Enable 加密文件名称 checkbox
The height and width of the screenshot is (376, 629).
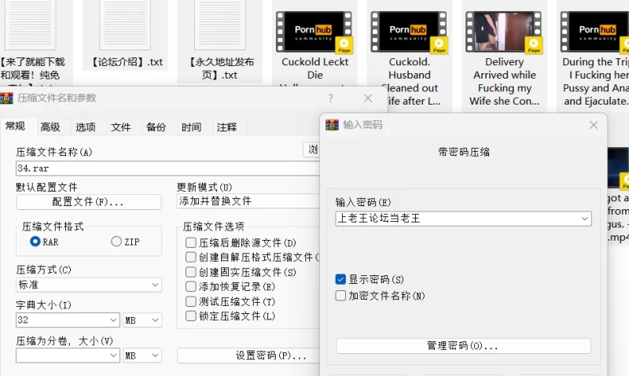pos(340,296)
